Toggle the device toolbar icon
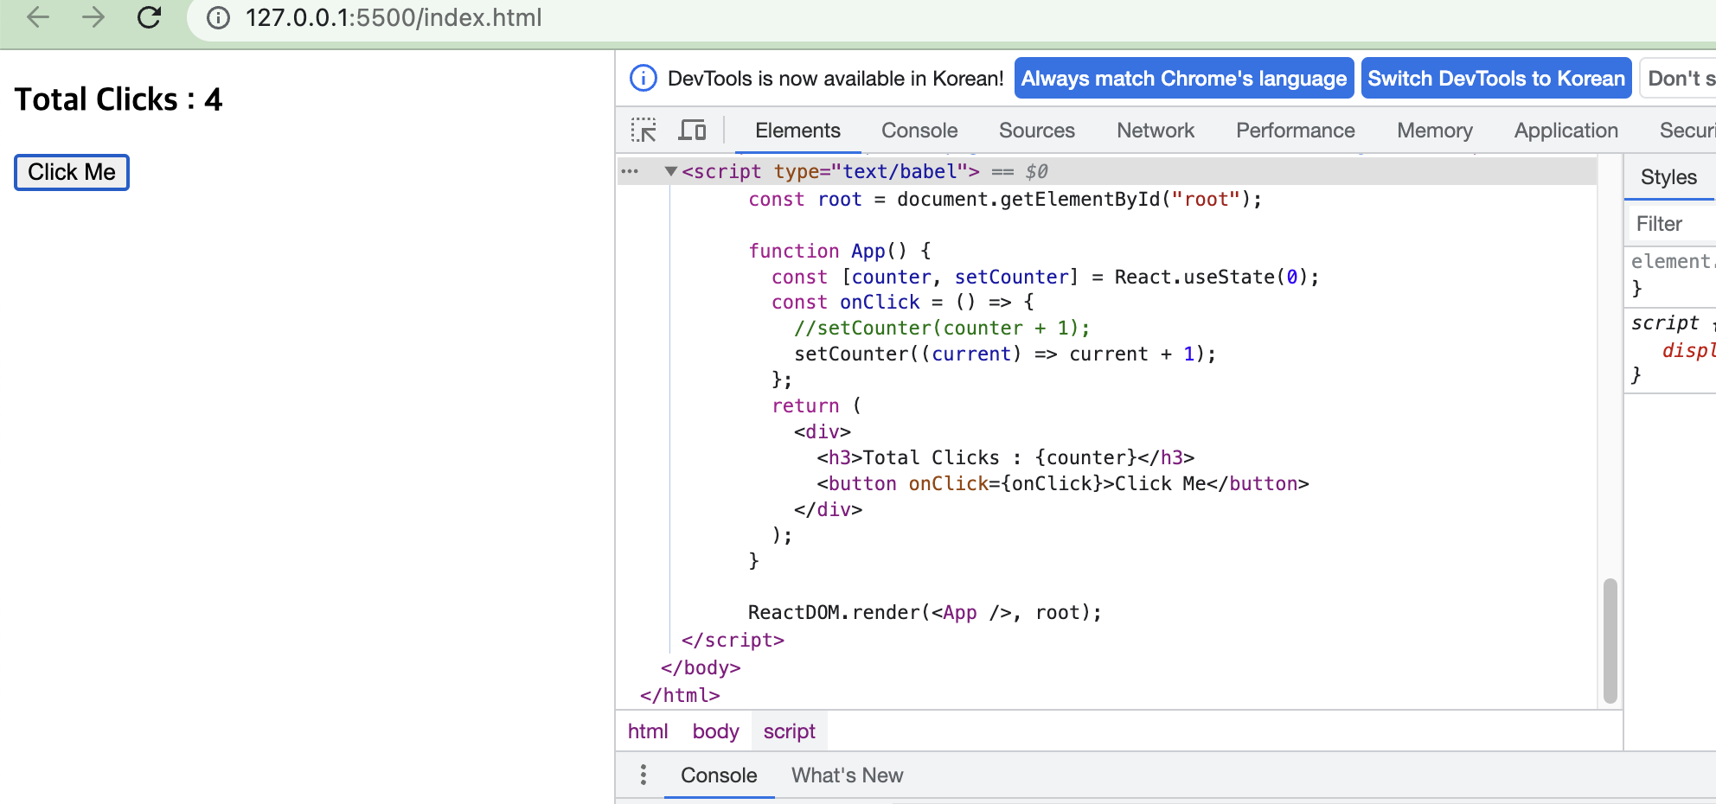 692,131
